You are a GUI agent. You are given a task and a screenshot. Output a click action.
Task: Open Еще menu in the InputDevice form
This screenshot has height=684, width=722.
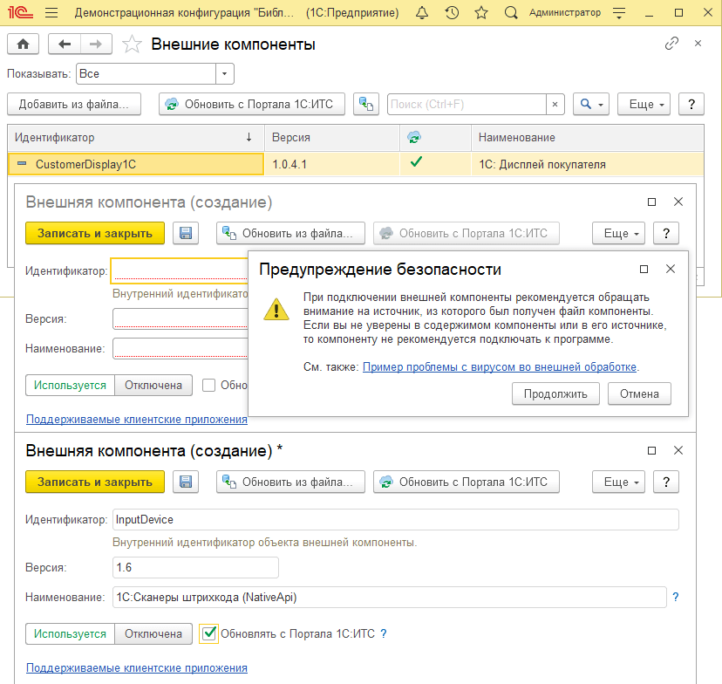(x=618, y=482)
